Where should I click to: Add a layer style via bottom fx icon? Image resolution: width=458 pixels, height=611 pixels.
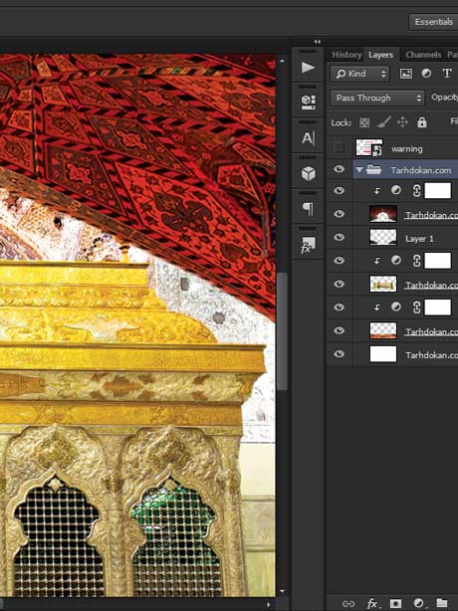(372, 604)
